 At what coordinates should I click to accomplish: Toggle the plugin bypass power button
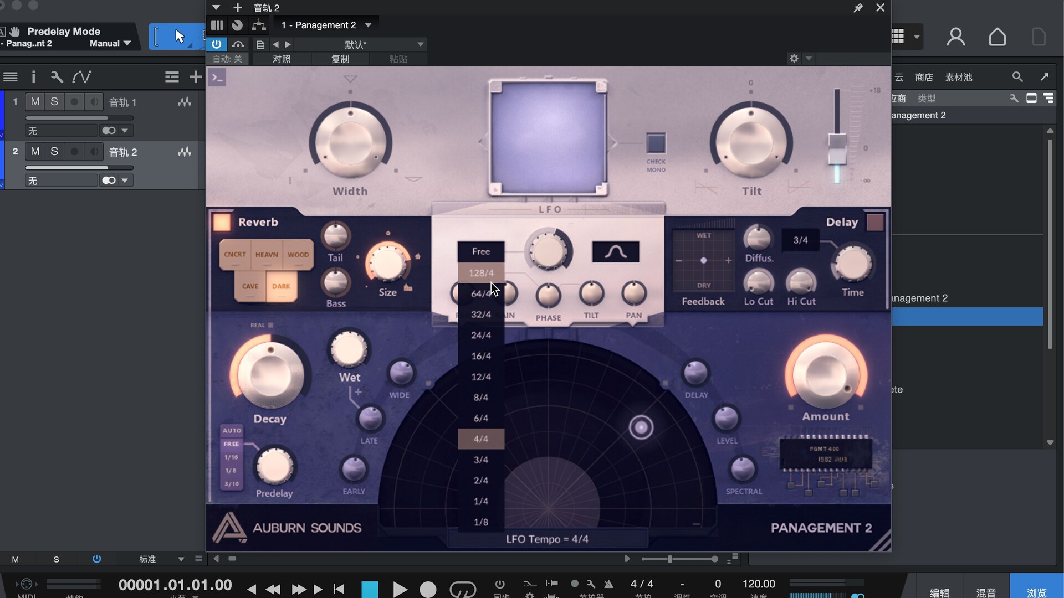point(216,44)
